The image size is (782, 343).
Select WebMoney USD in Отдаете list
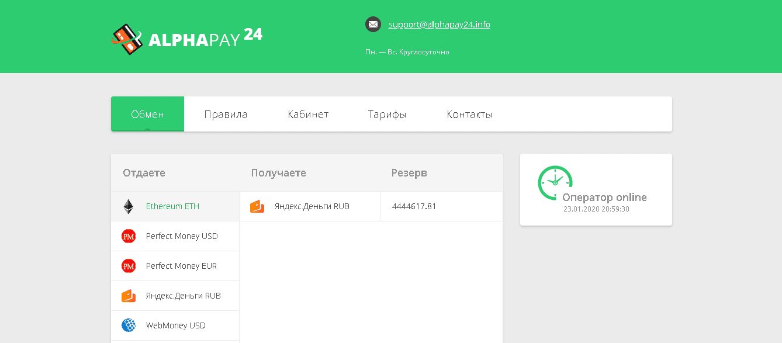(x=175, y=325)
